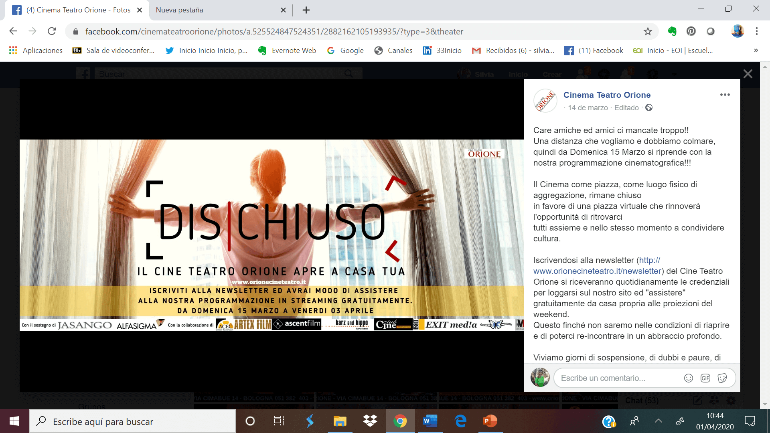Open the (11) Facebook bookmark
This screenshot has height=433, width=770.
click(x=594, y=51)
